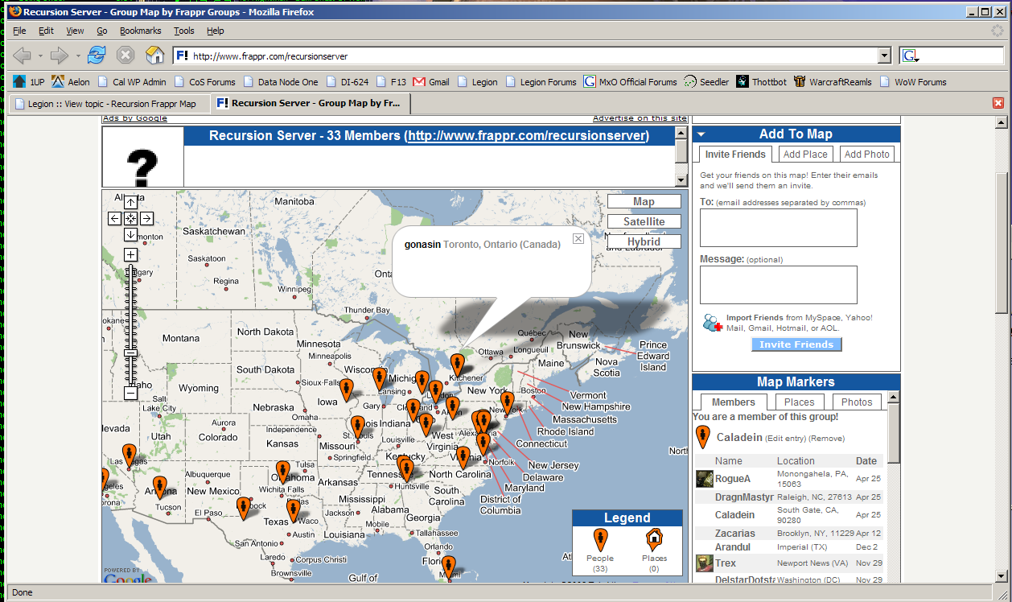Open the Back button history dropdown arrow
Viewport: 1012px width, 602px height.
(40, 56)
